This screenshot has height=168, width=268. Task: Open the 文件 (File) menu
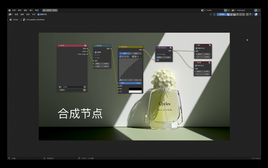click(x=14, y=11)
